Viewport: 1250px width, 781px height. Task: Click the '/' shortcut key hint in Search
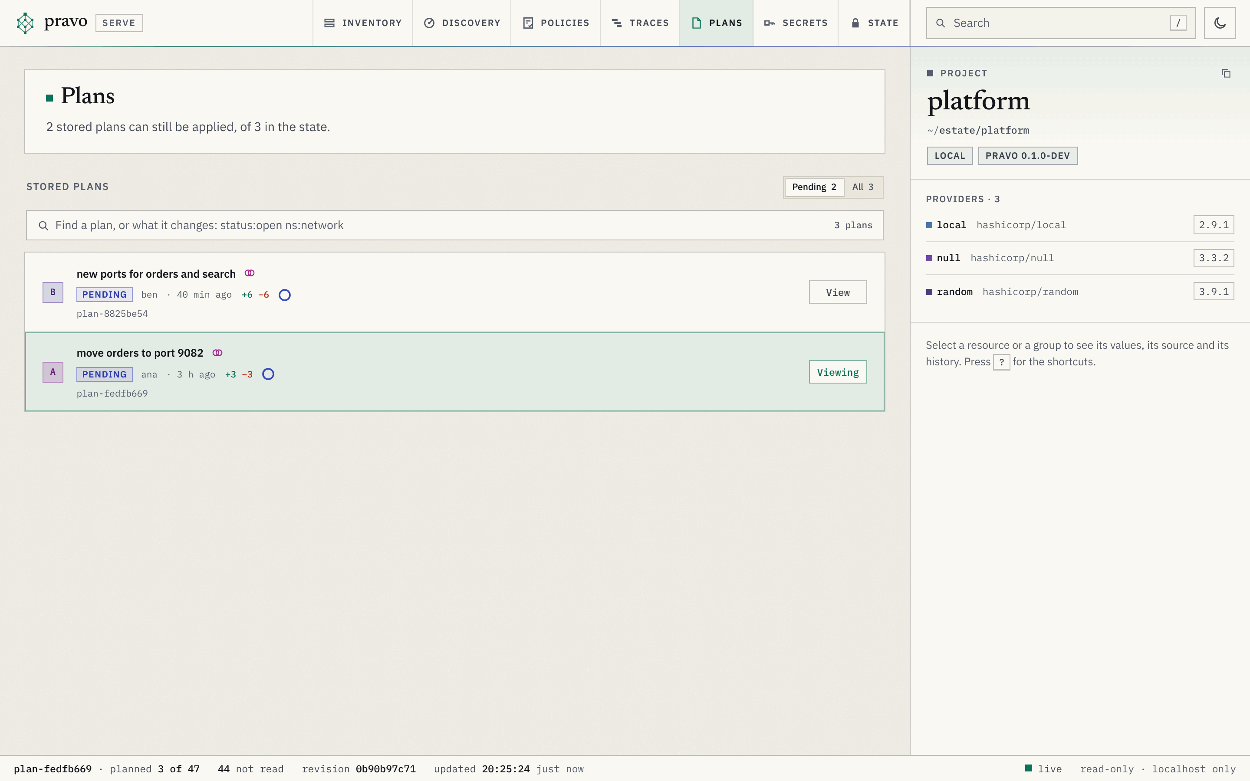[1178, 23]
